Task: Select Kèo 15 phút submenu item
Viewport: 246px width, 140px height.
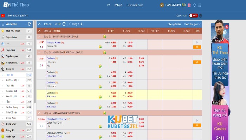Action: coord(16,96)
